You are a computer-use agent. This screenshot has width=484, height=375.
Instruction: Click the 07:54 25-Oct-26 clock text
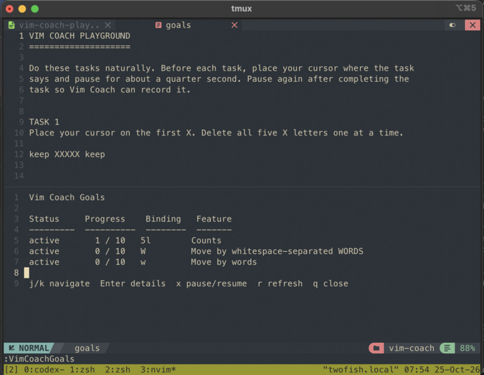click(x=441, y=370)
